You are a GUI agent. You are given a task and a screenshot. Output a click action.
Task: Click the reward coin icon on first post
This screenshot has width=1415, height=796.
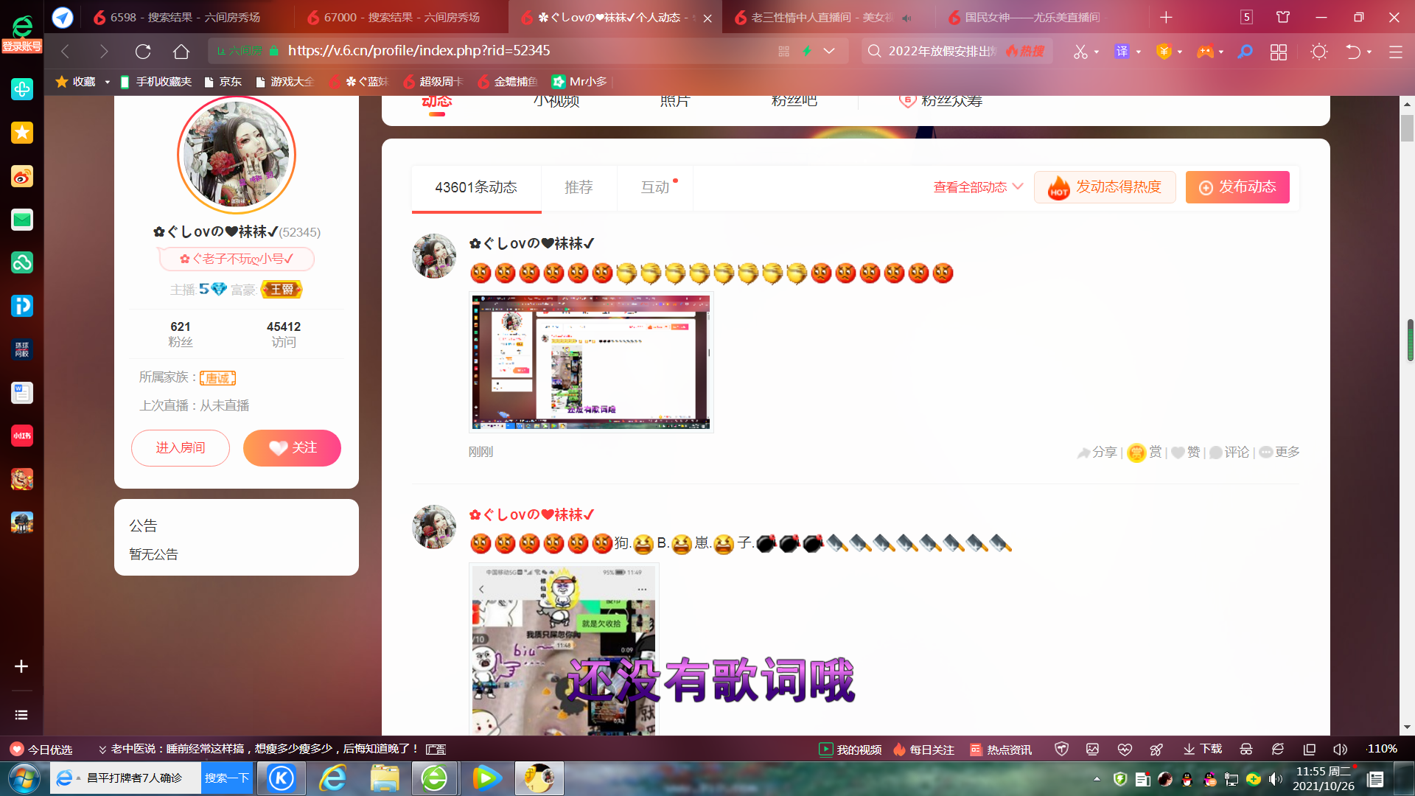[1136, 453]
